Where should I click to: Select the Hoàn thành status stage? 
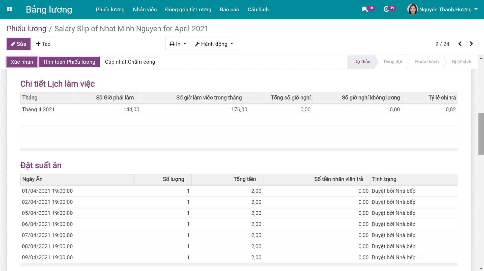click(427, 62)
